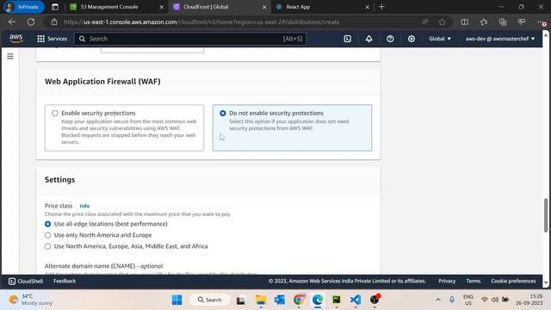Open the Edge favorites list
This screenshot has height=310, width=551.
click(484, 22)
